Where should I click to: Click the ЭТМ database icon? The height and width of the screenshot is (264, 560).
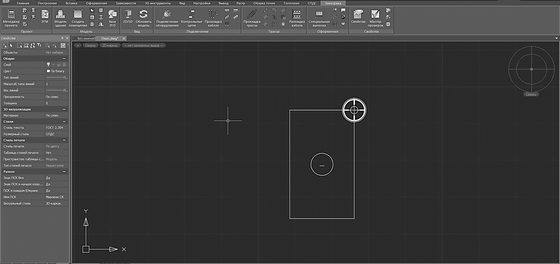[45, 17]
